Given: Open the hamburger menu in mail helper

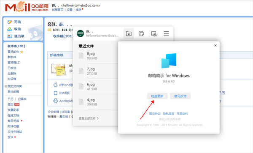Looking at the screenshot, I should pyautogui.click(x=166, y=33).
